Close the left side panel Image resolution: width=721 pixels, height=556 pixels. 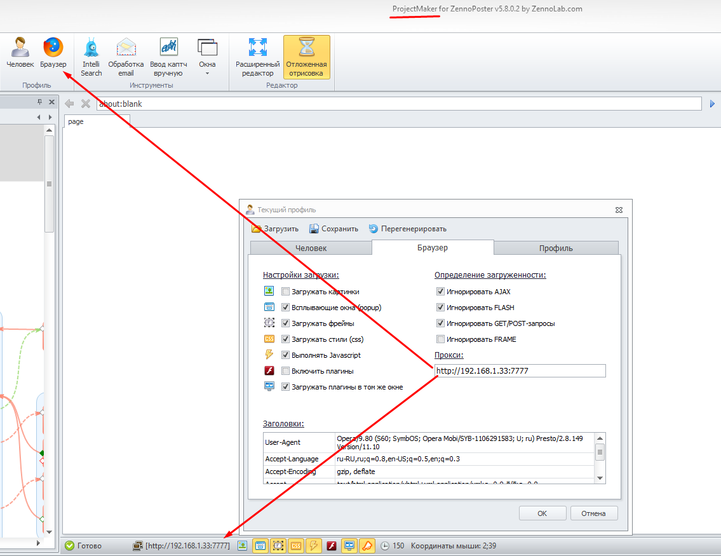(51, 102)
